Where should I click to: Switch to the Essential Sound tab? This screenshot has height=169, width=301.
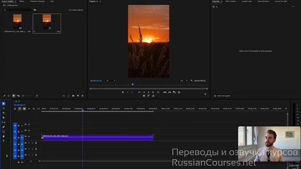tap(263, 1)
